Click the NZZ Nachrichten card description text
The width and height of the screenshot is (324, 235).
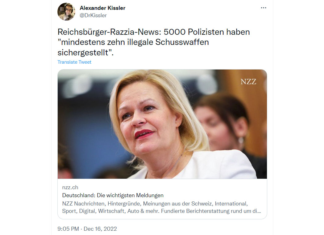161,207
